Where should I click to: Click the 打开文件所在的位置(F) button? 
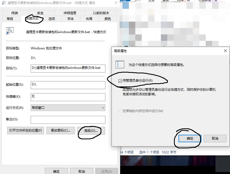tap(26, 130)
